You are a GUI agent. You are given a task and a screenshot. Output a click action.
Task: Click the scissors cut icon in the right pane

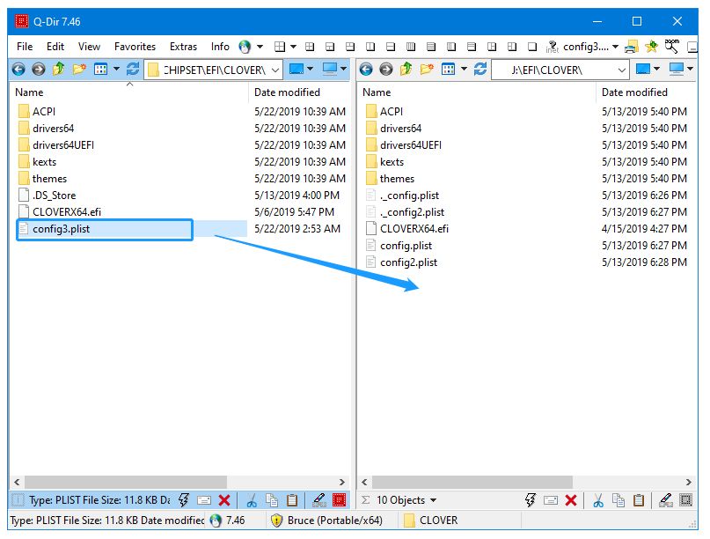coord(598,500)
